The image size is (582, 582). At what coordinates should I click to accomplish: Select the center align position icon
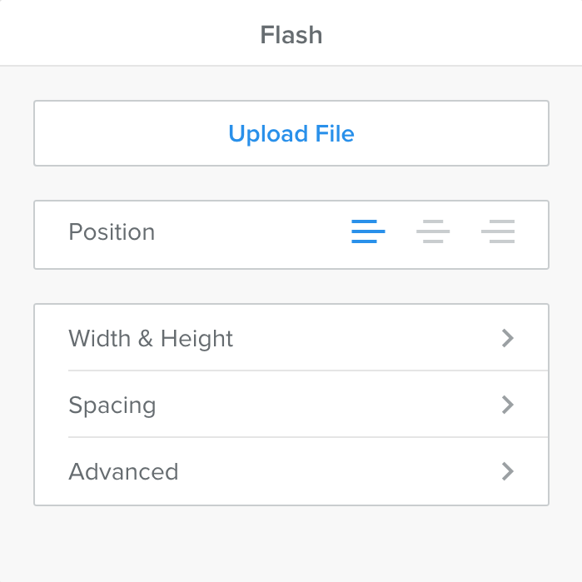(433, 231)
